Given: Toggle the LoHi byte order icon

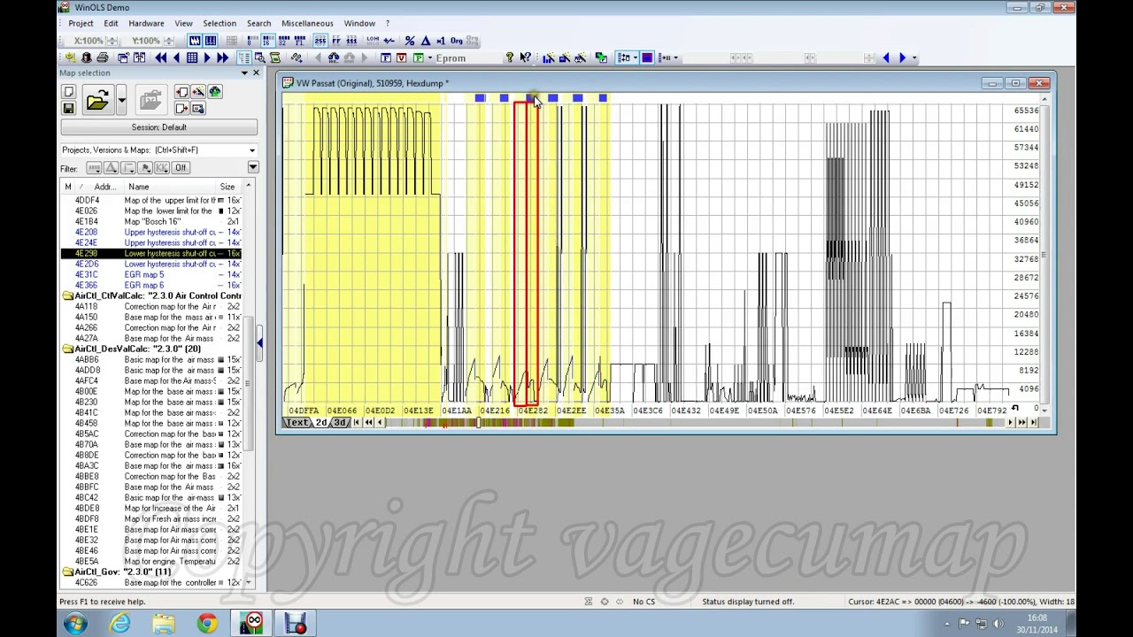Looking at the screenshot, I should click(x=372, y=41).
